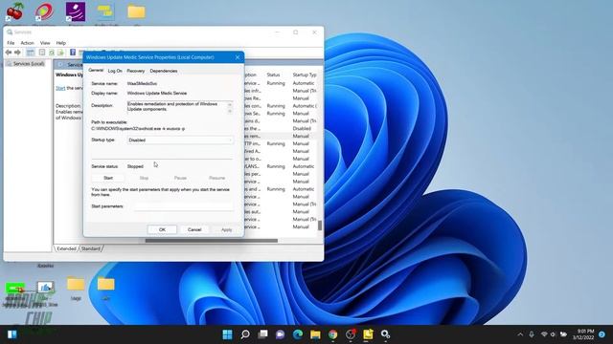
Task: Switch to the Standard view tab
Action: [91, 248]
